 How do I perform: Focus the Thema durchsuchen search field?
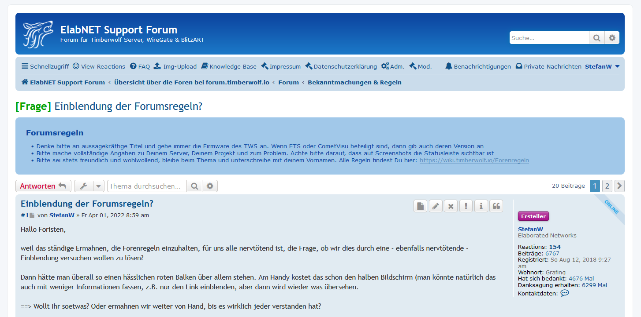point(146,186)
